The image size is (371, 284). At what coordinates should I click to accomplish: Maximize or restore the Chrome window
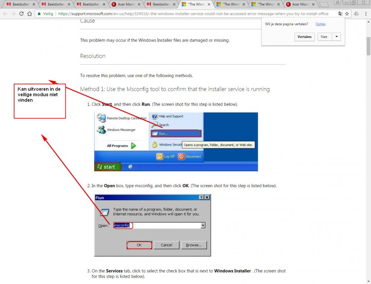(x=354, y=3)
